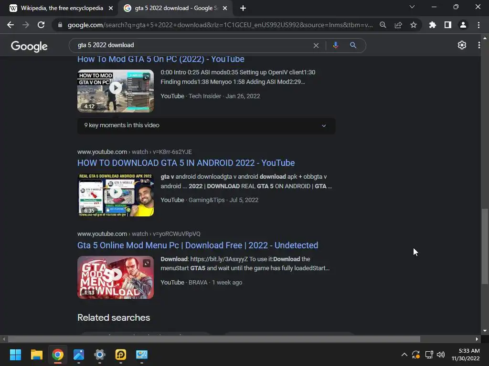Viewport: 489px width, 366px height.
Task: Click the volume speaker tray icon
Action: [x=441, y=355]
